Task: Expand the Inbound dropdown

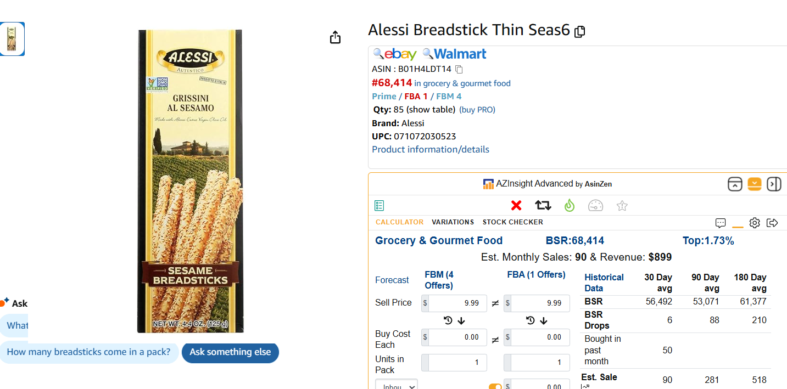Action: pyautogui.click(x=397, y=384)
